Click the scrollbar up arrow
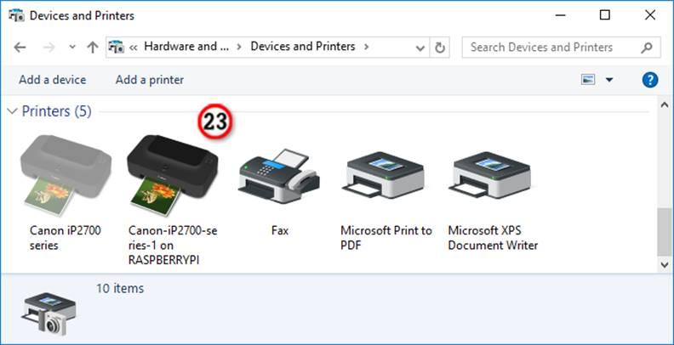 (664, 105)
